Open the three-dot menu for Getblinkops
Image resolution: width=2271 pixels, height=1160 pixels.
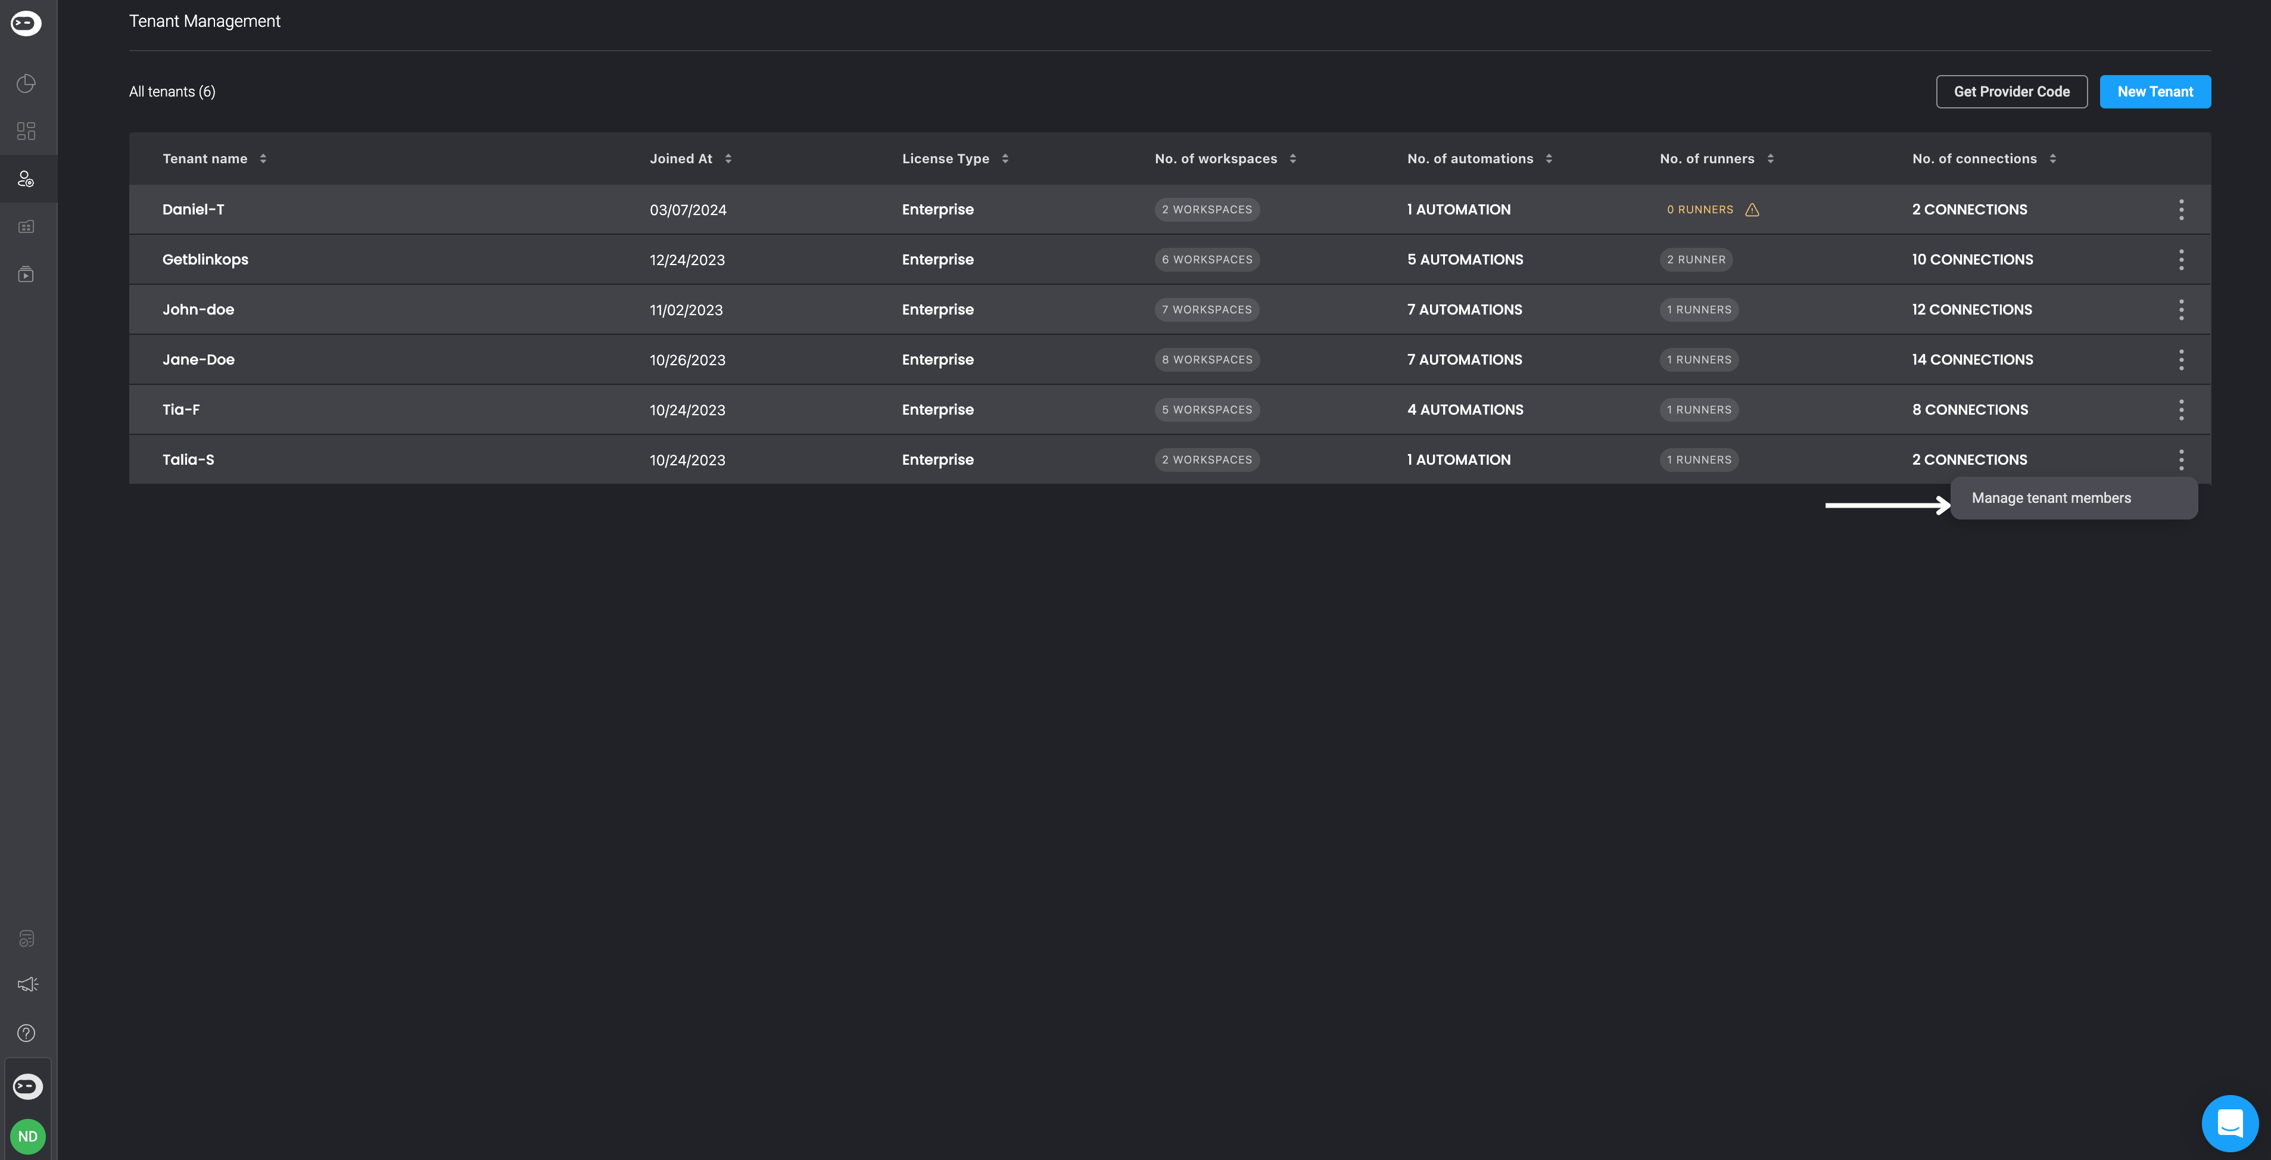pyautogui.click(x=2181, y=259)
